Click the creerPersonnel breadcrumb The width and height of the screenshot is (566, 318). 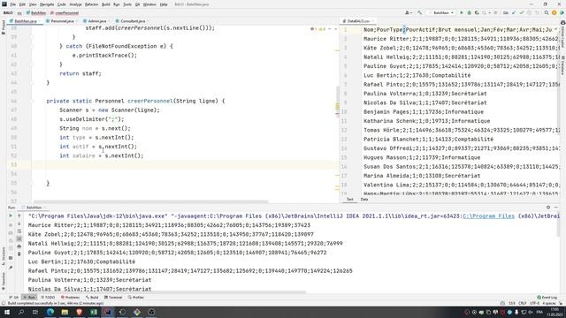click(x=65, y=13)
